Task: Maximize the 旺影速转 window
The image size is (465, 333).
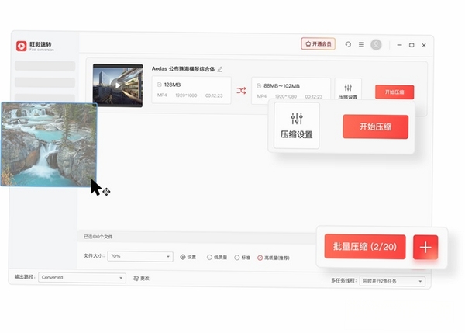Action: [412, 45]
